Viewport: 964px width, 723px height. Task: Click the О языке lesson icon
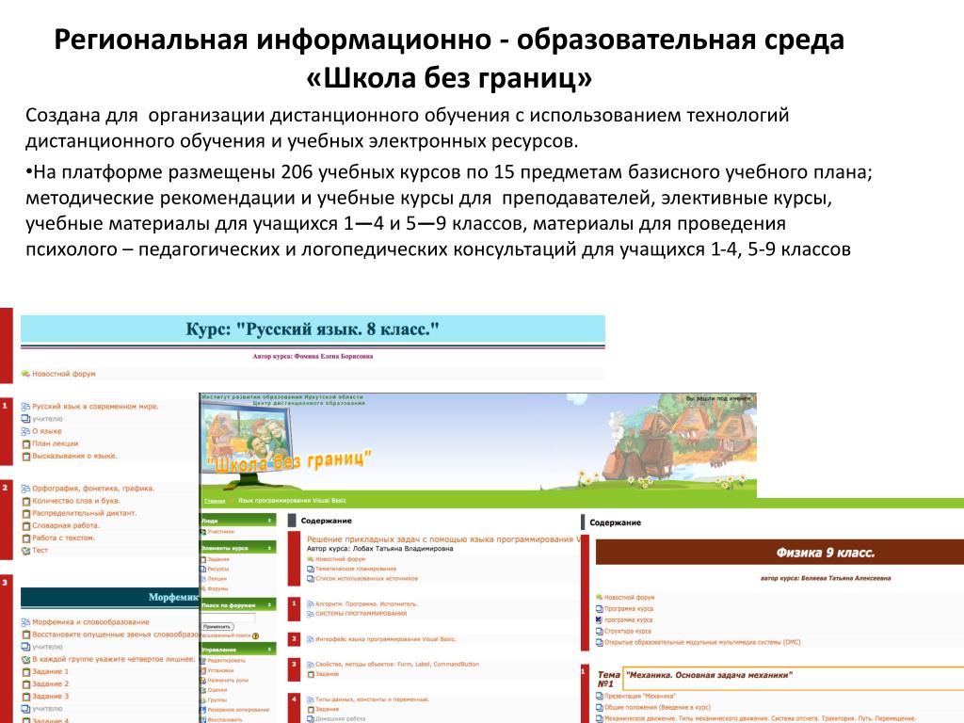click(25, 431)
